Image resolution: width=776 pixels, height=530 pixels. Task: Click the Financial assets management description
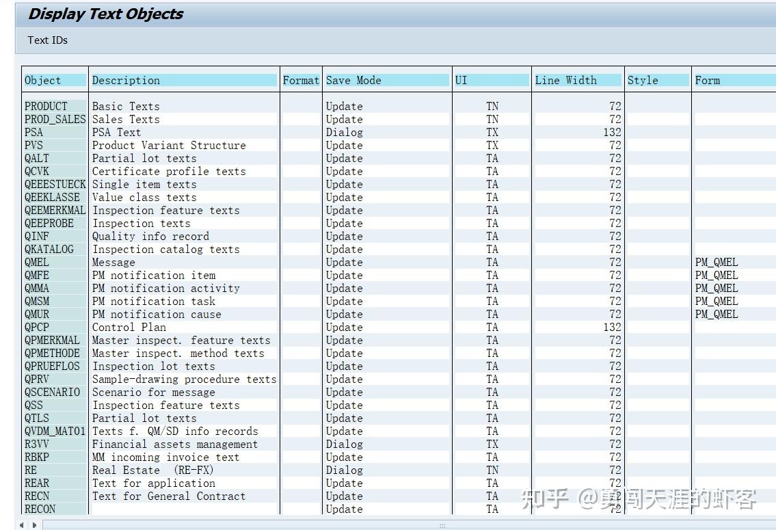click(175, 444)
